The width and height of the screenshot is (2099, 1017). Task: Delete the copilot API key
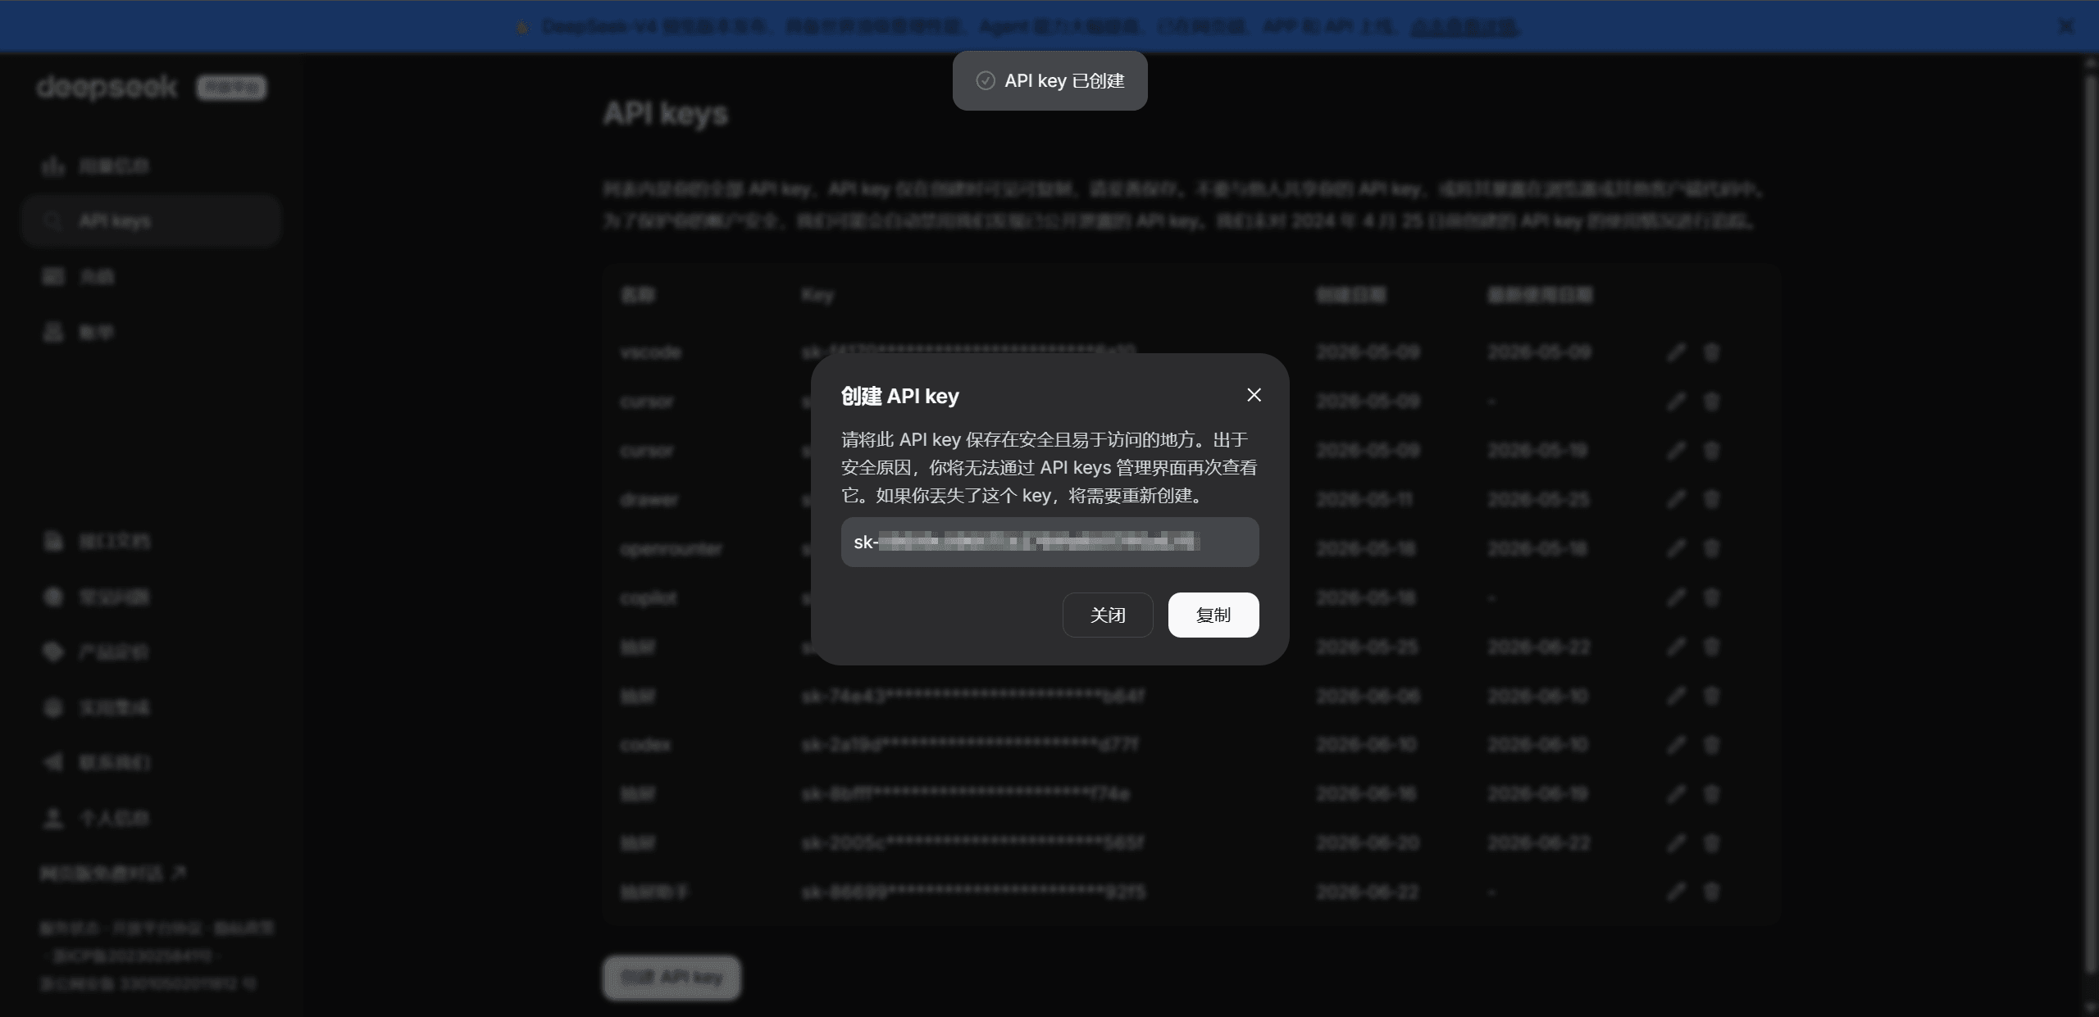1711,597
